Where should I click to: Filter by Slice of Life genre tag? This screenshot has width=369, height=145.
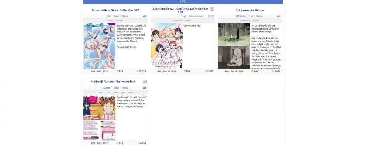178,21
